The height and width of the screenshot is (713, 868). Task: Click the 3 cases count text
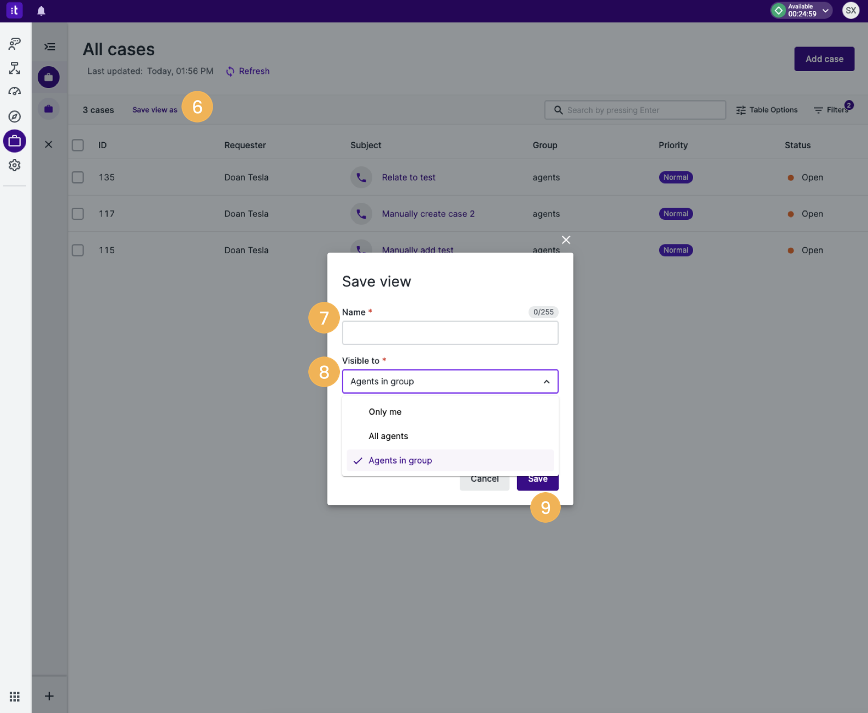coord(98,110)
